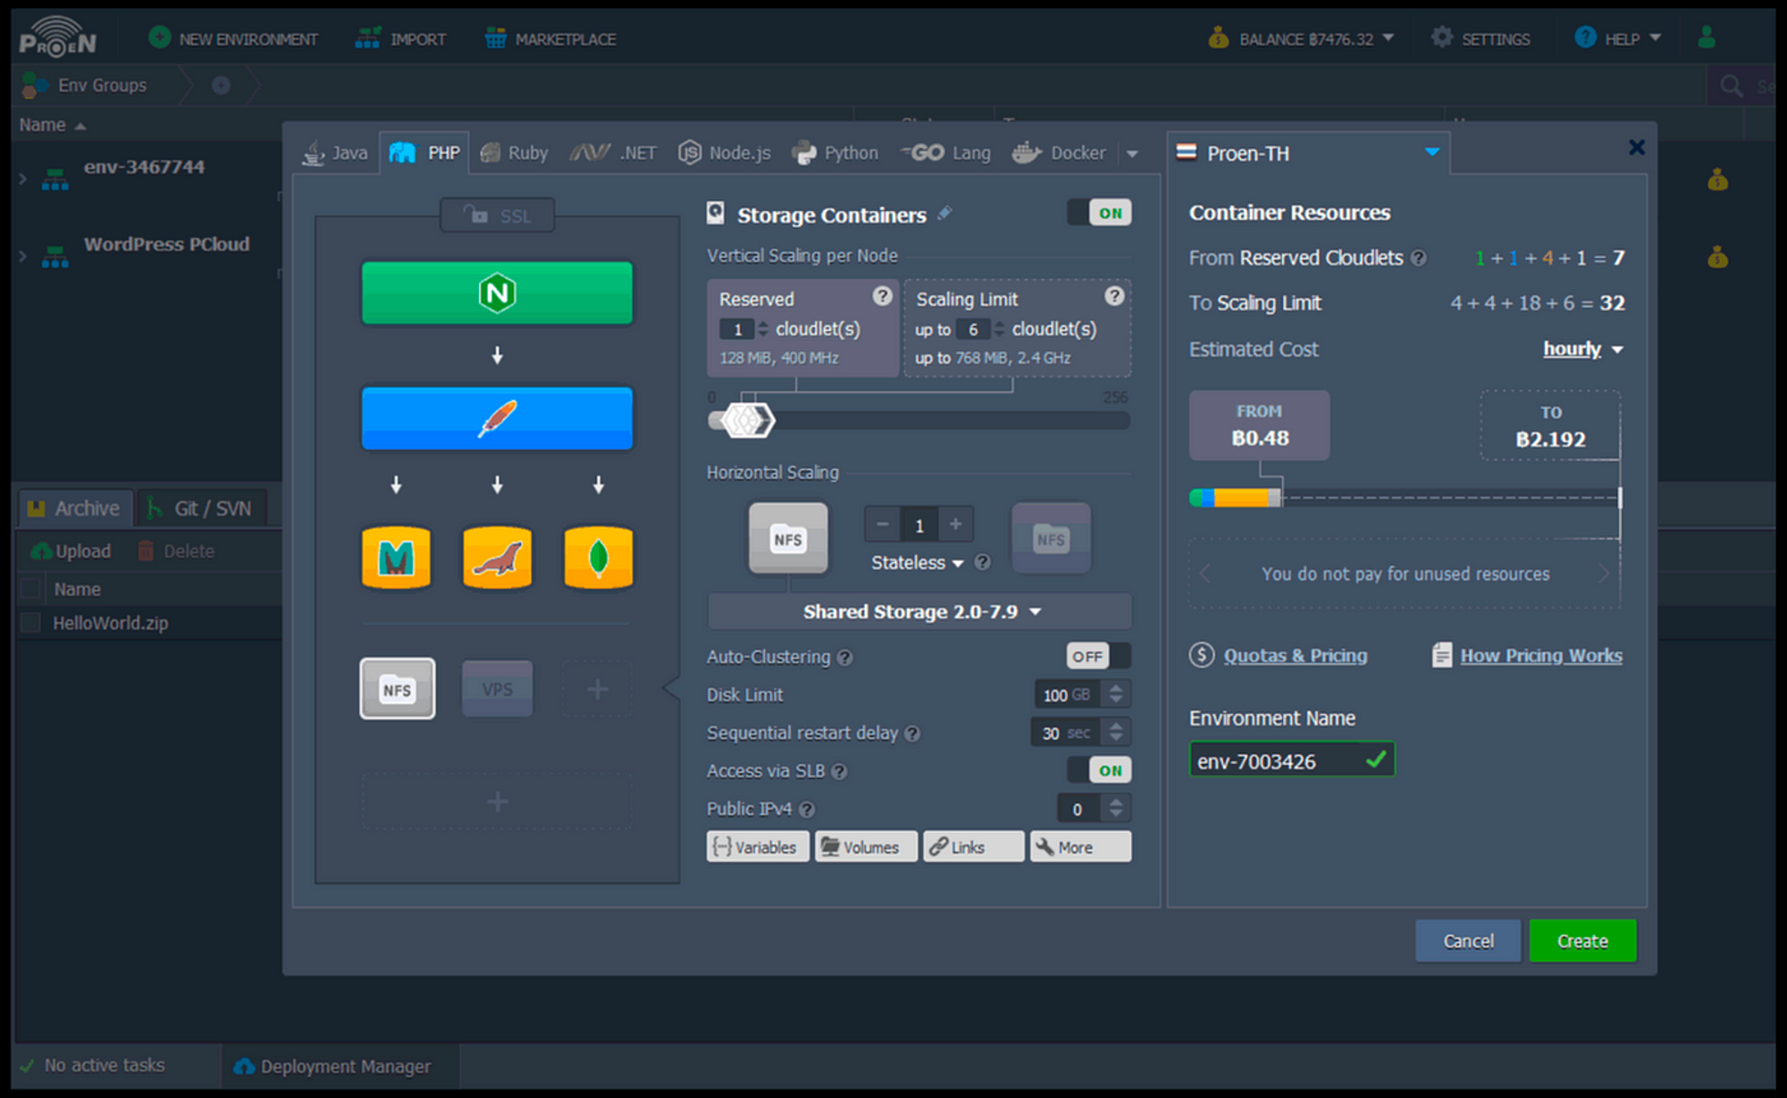Screen dimensions: 1787x1098
Task: Click billing icon for env-3467744
Action: point(1717,180)
